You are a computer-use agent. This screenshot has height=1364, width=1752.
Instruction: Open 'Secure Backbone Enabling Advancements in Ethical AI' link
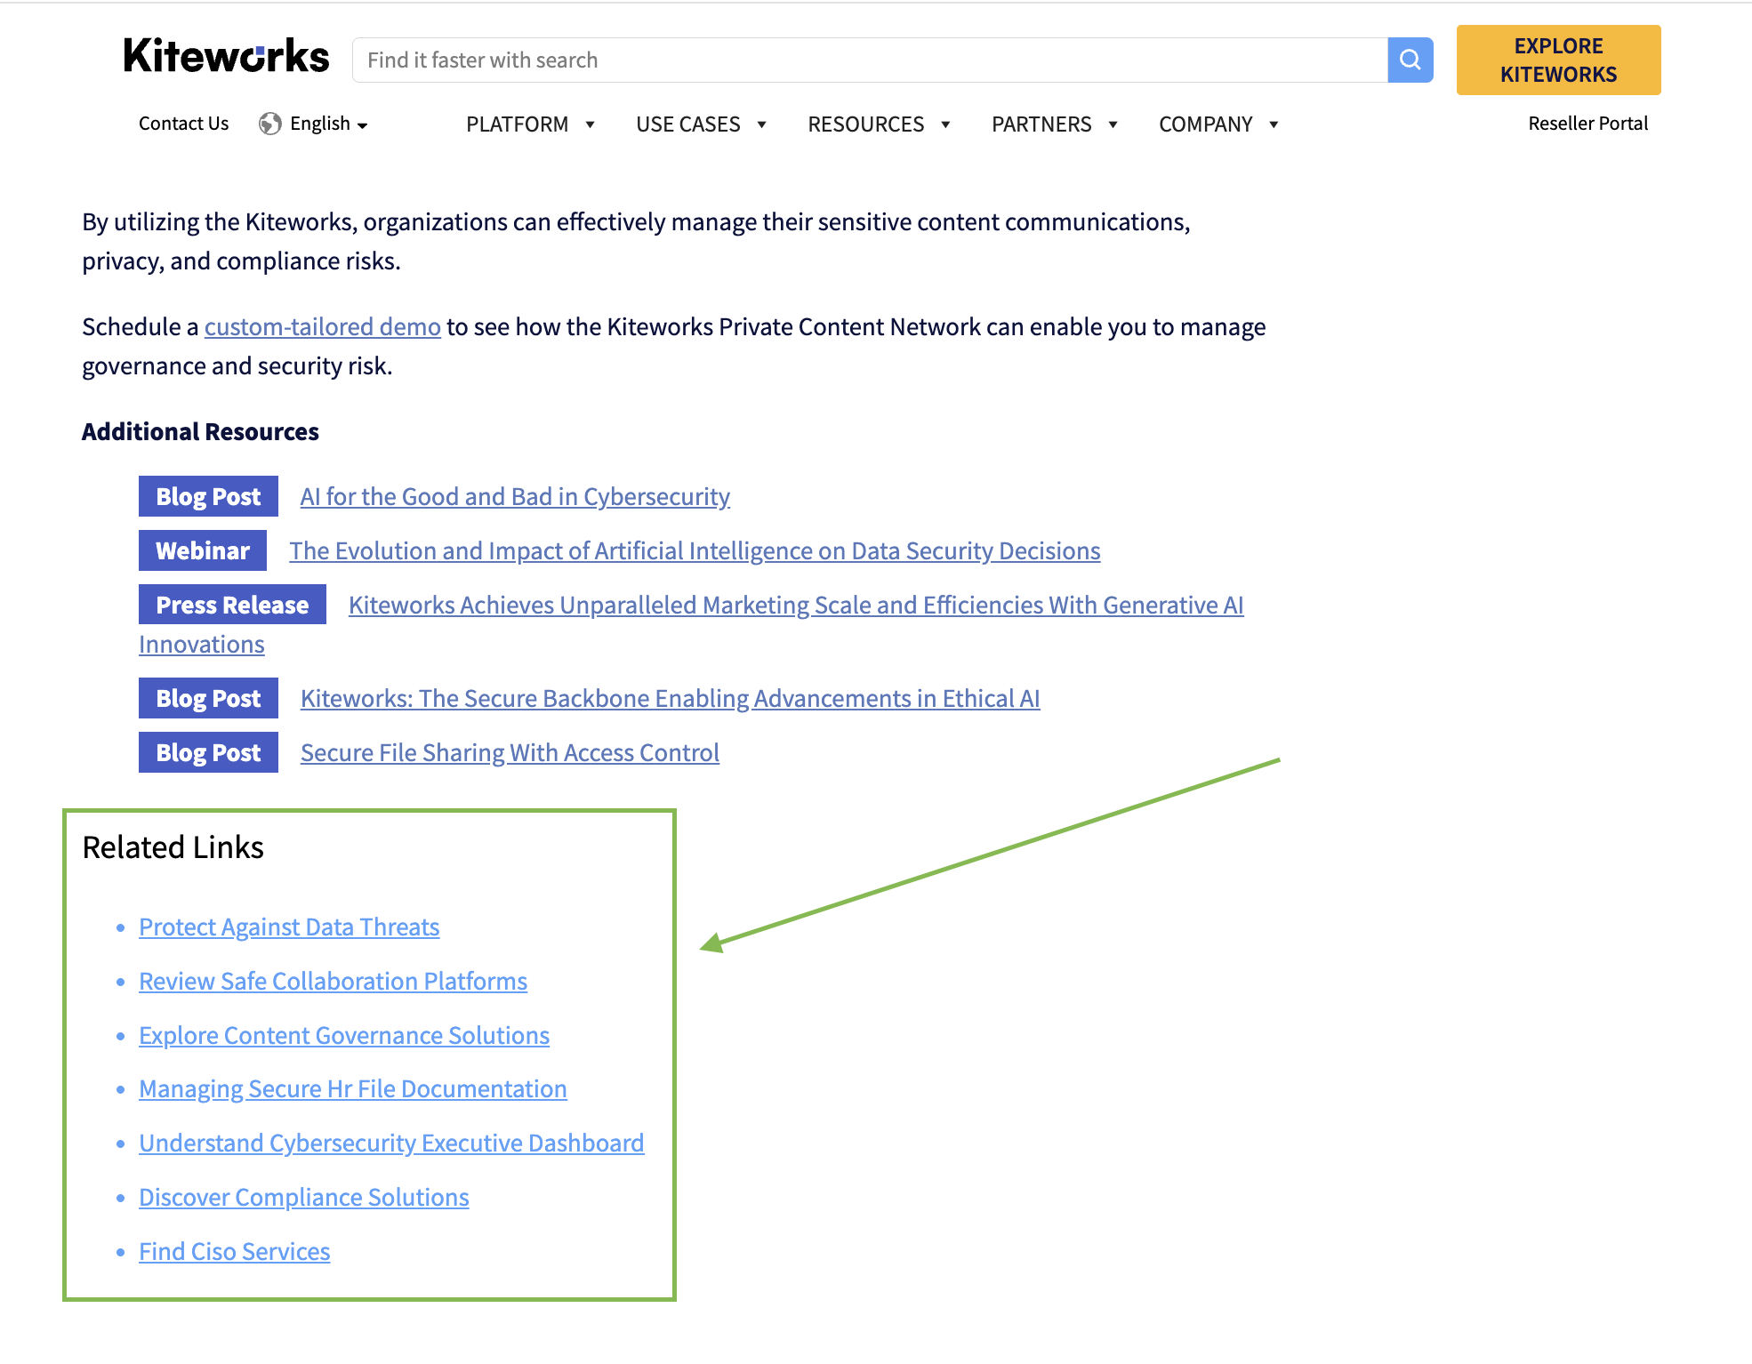pyautogui.click(x=670, y=698)
